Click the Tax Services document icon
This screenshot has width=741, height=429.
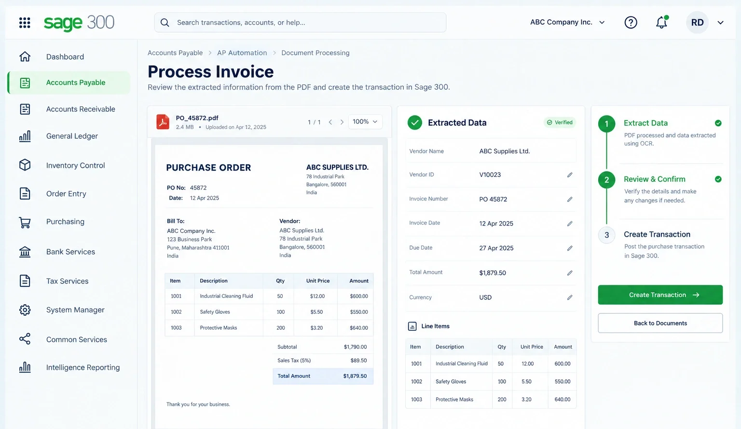click(25, 281)
